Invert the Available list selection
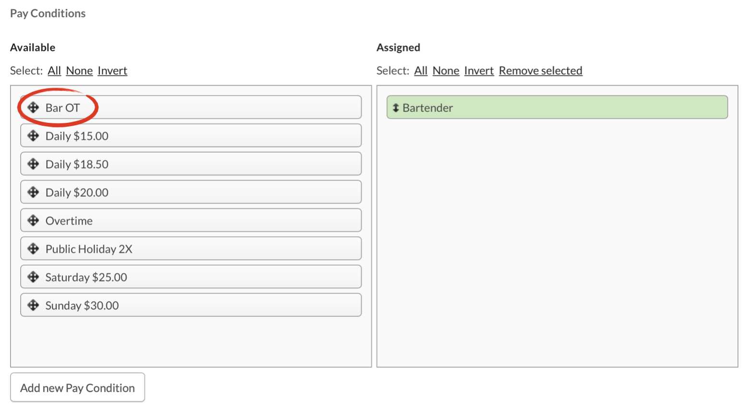751x406 pixels. click(112, 71)
